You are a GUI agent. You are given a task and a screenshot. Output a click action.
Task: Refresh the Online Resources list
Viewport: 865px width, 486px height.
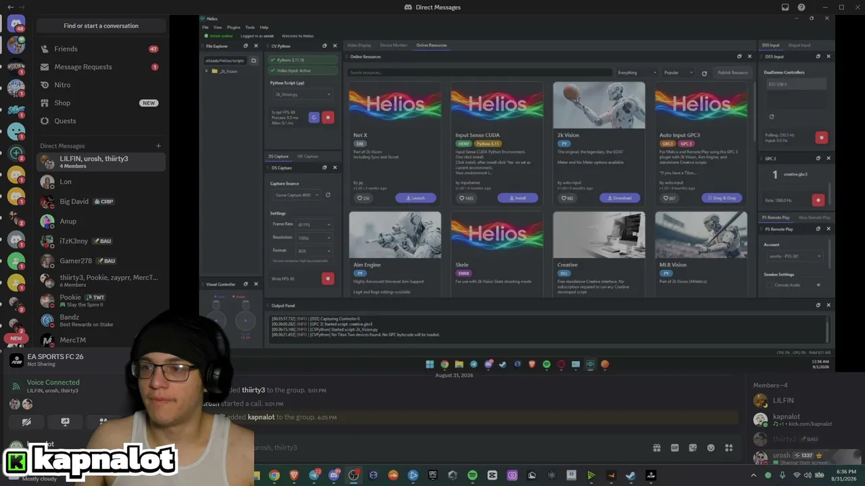704,73
